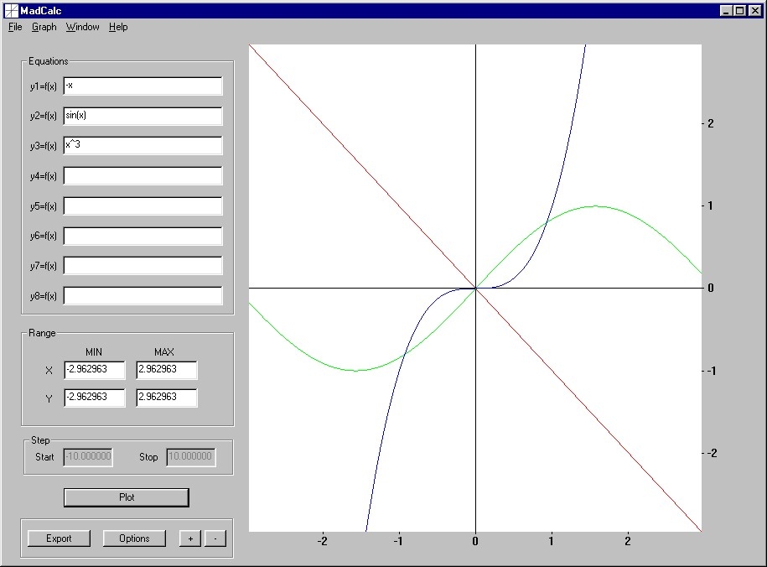767x567 pixels.
Task: Zoom in with the + button
Action: (x=190, y=538)
